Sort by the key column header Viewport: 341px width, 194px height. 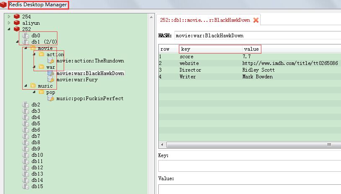tap(210, 49)
